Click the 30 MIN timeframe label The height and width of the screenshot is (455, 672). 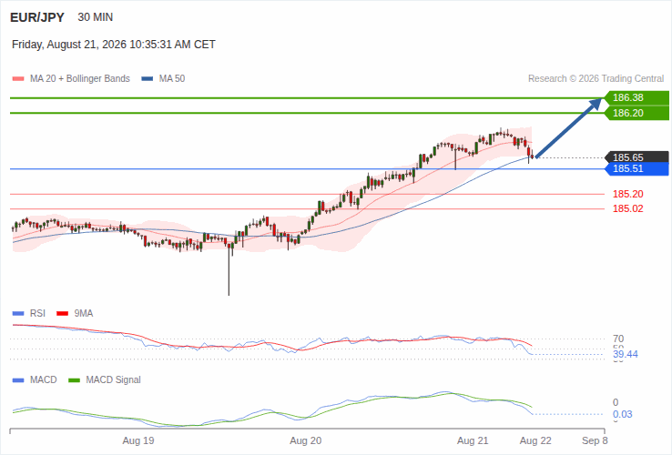pos(95,17)
